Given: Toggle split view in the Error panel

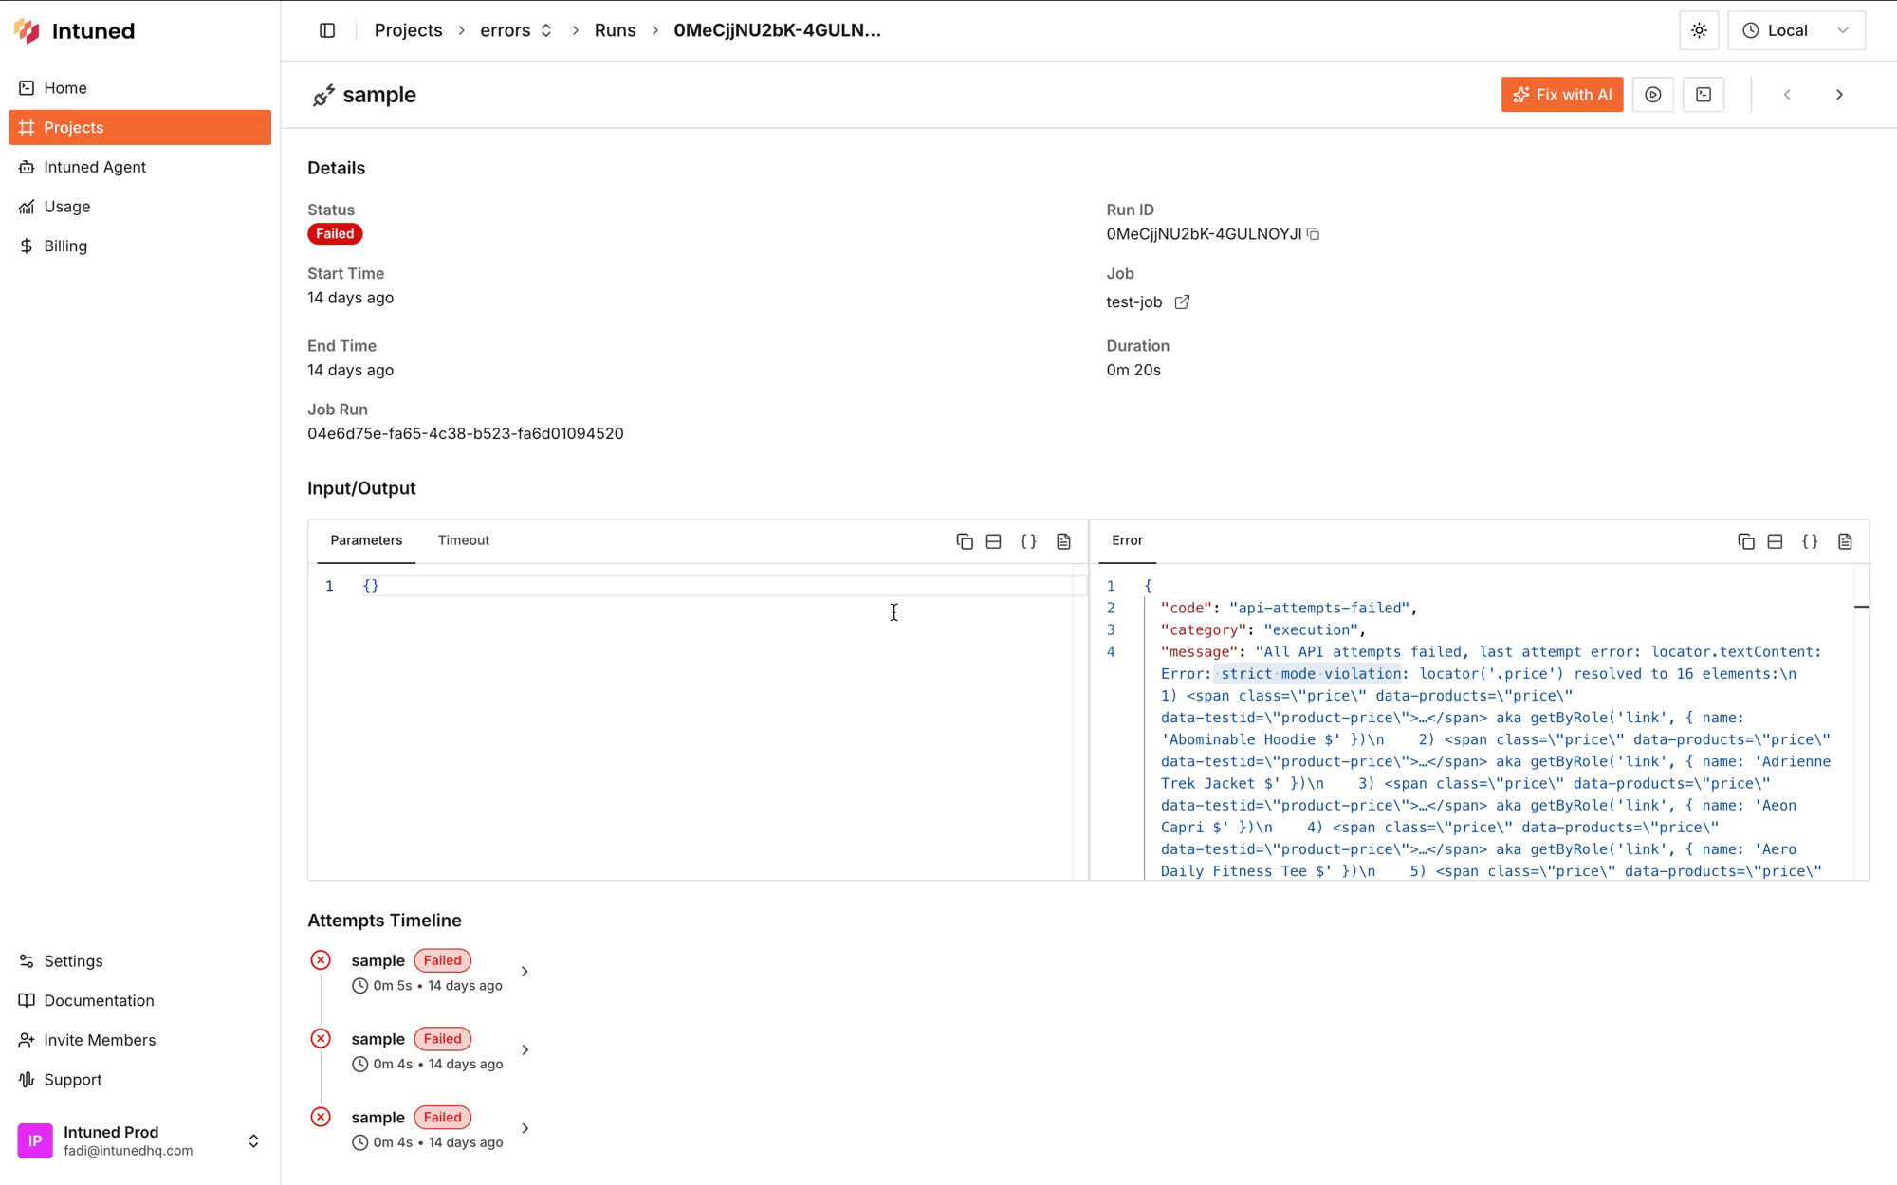Looking at the screenshot, I should pos(1775,540).
